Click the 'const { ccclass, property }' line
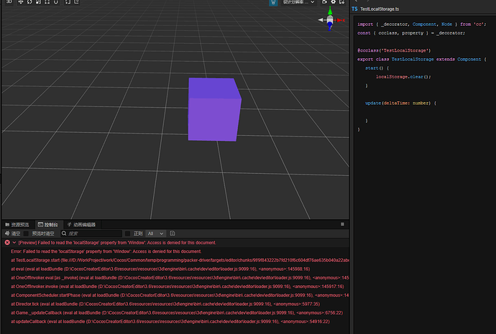 coord(411,33)
